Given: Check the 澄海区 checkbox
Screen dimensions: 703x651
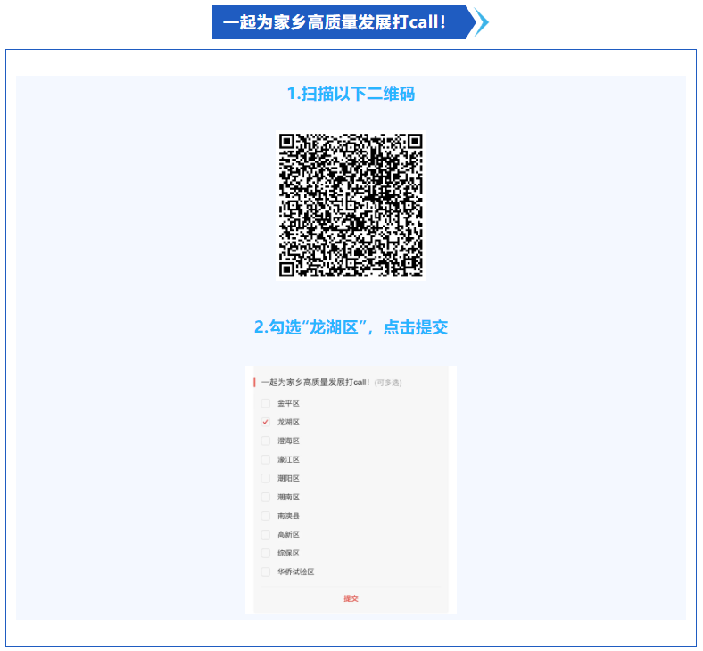Looking at the screenshot, I should coord(266,441).
